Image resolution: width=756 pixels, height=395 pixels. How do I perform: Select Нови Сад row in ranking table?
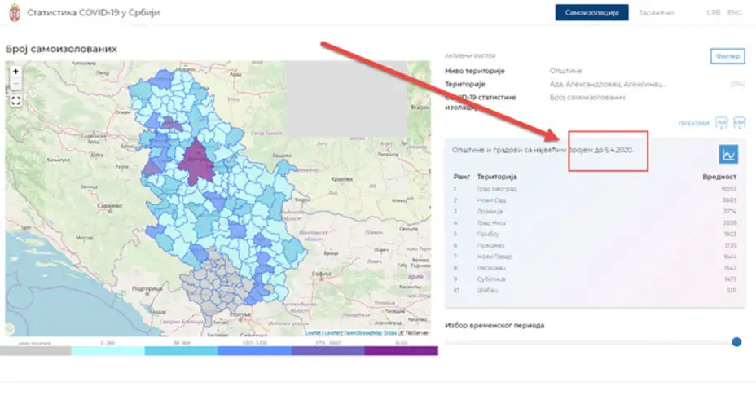493,200
